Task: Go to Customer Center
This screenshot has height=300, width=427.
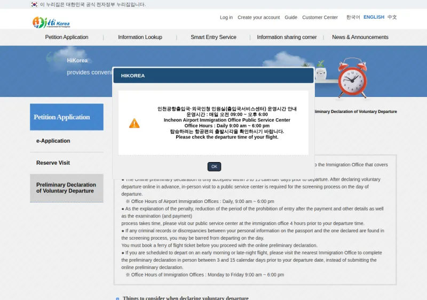Action: tap(320, 18)
